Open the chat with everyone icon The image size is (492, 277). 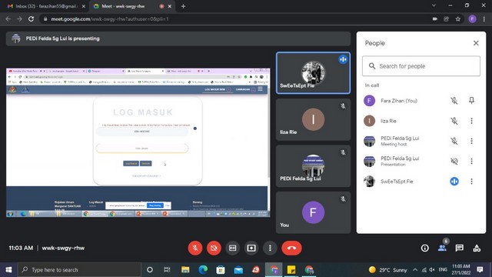tap(460, 248)
